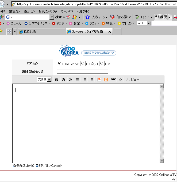Apply italic formatting in editor toolbar
177x182 pixels.
[x=63, y=80]
